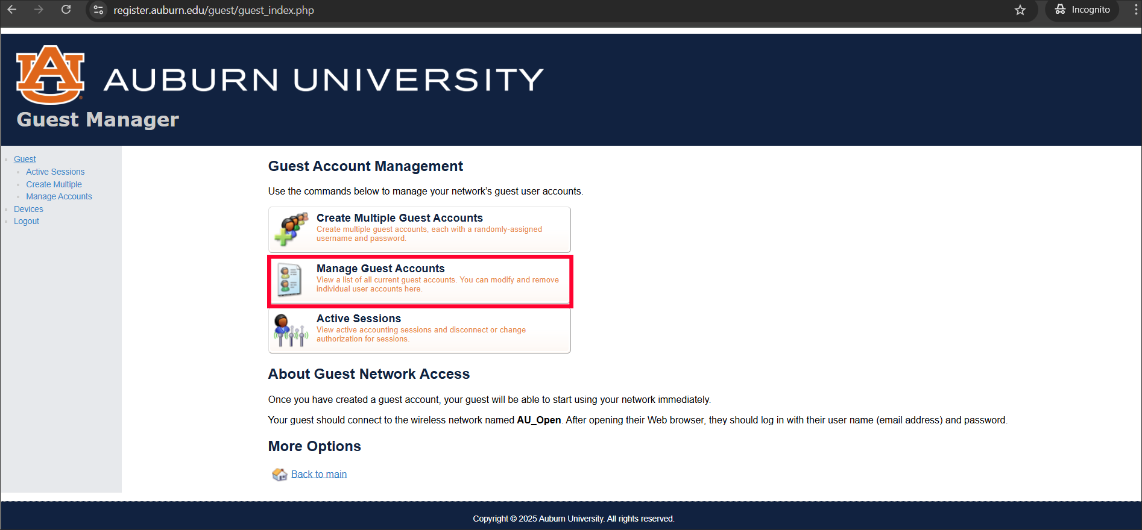1142x530 pixels.
Task: Click the copyright notice in footer
Action: tap(573, 519)
